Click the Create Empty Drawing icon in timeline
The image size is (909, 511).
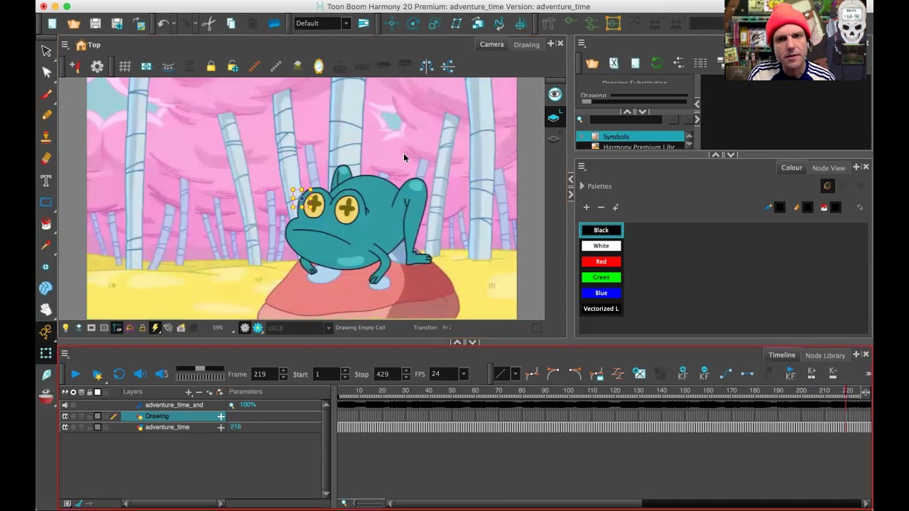(639, 373)
